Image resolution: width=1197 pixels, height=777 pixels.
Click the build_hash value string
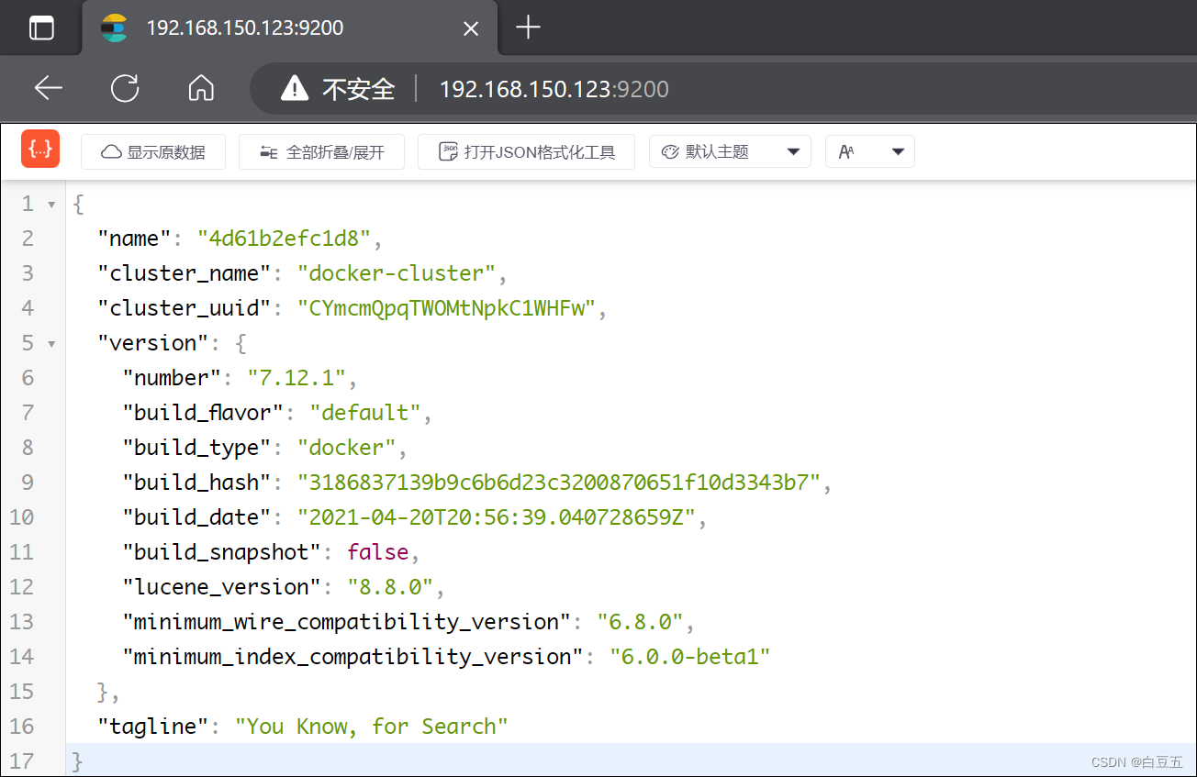point(558,483)
